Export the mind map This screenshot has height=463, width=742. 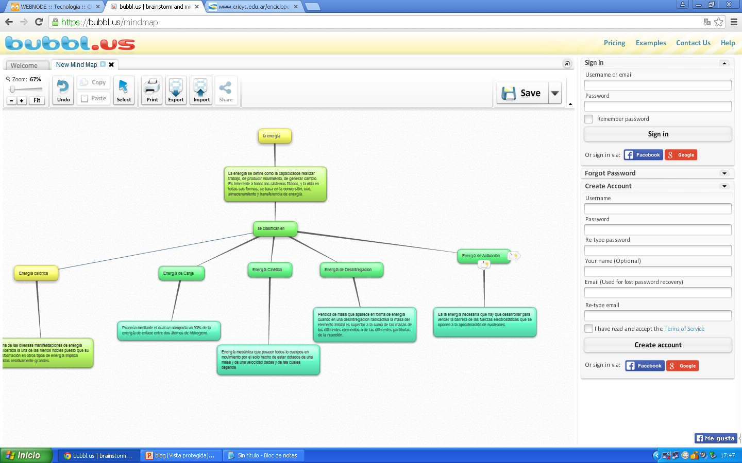point(176,91)
